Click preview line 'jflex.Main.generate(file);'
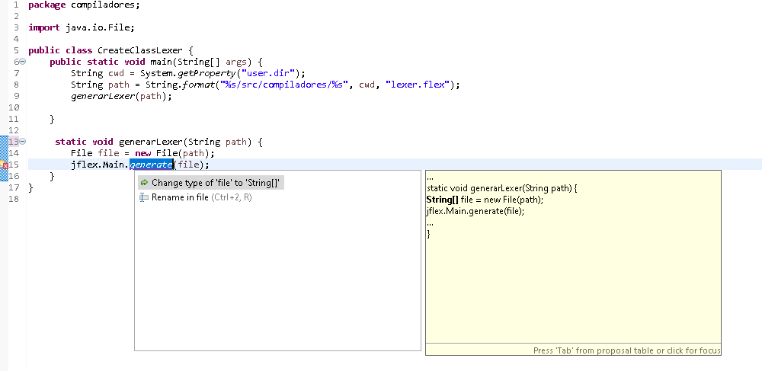Viewport: 762px width, 371px height. [475, 211]
